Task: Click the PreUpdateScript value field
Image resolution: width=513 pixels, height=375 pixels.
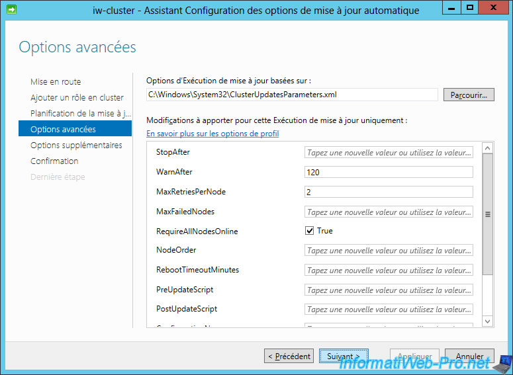Action: (389, 290)
